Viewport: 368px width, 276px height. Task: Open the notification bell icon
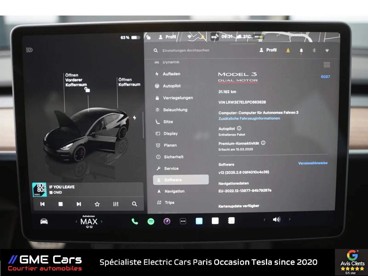coord(301,51)
